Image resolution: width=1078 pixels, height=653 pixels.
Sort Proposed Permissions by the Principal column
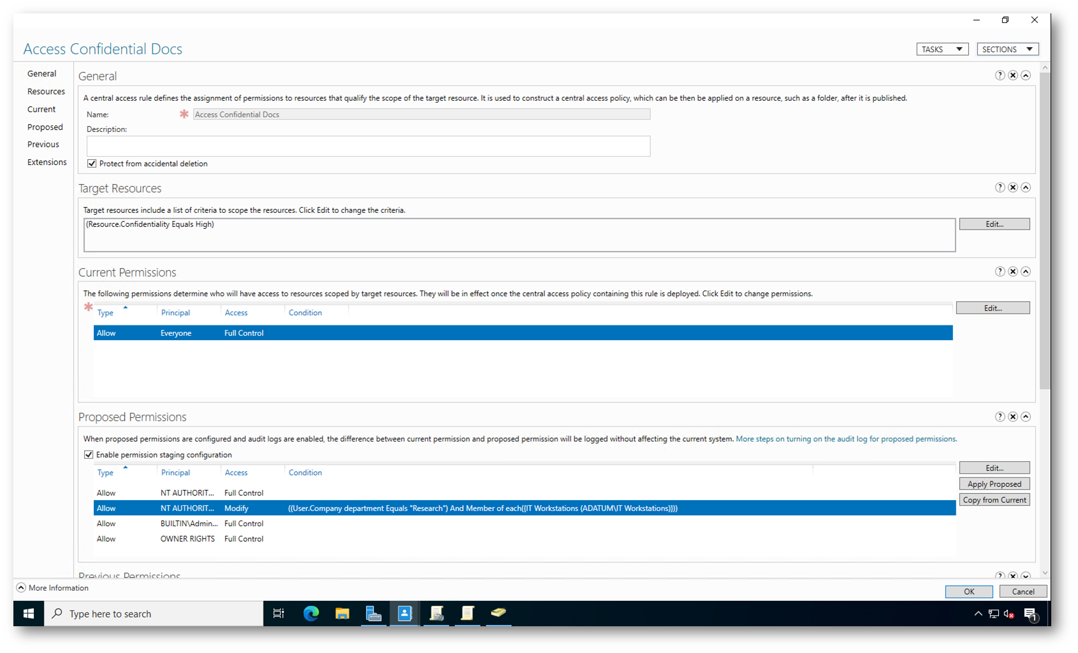point(175,473)
